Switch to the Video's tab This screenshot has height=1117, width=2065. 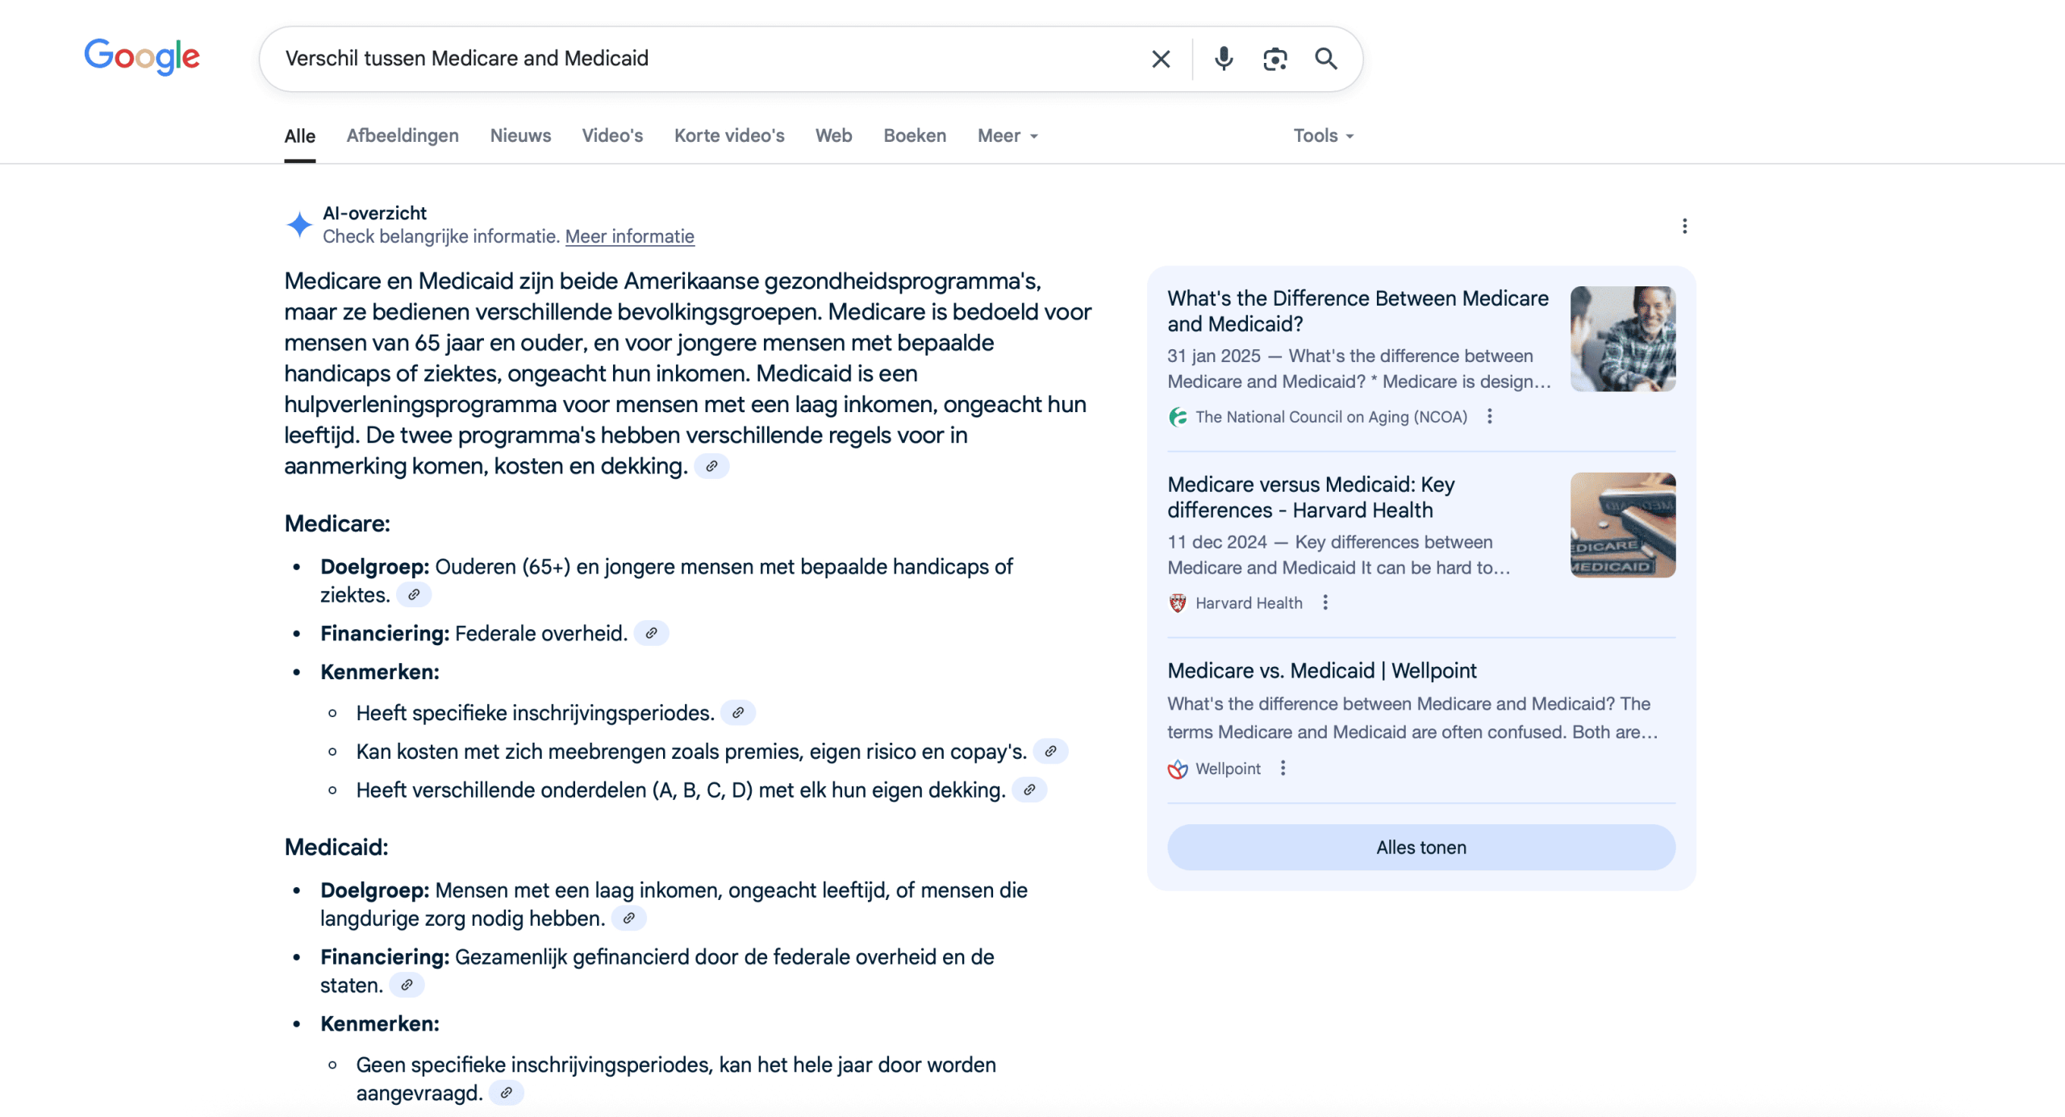pyautogui.click(x=612, y=135)
